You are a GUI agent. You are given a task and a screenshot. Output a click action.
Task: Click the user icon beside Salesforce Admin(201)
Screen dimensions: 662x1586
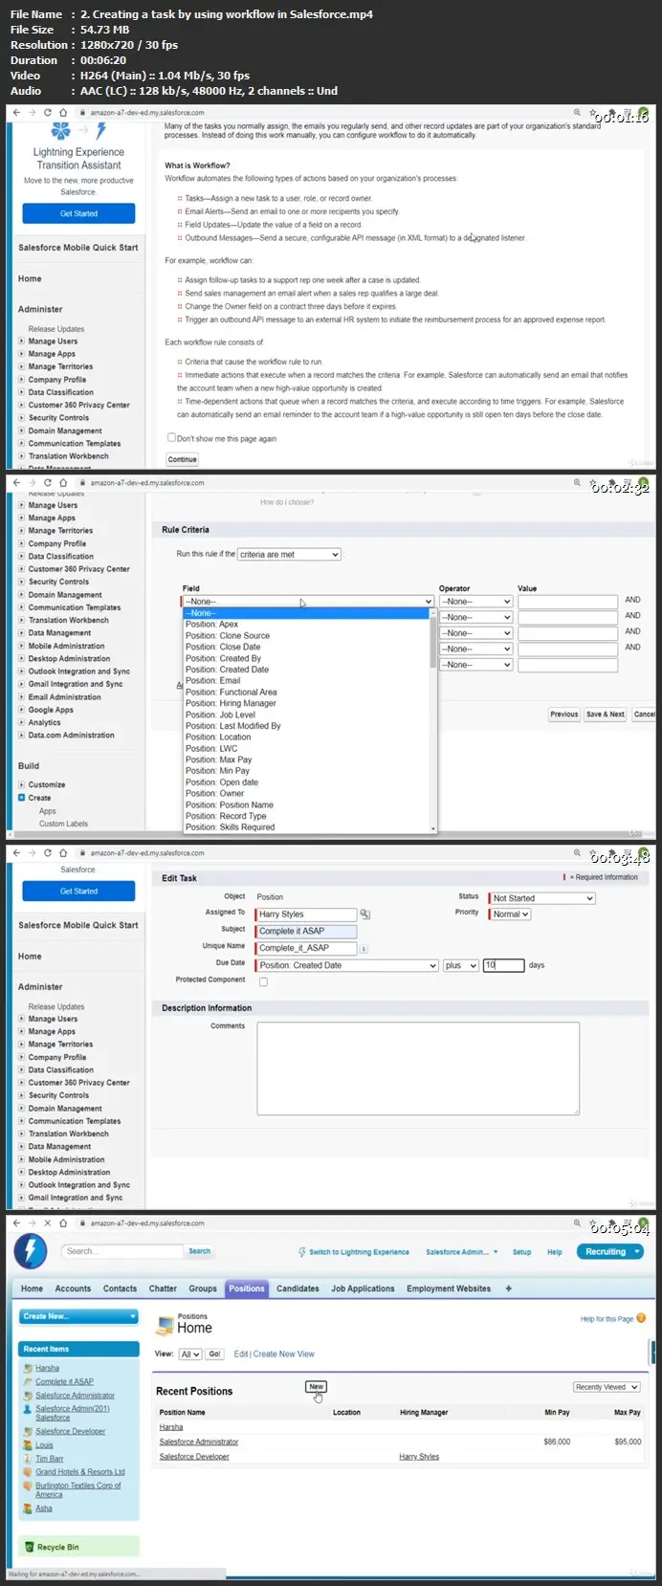tap(27, 1409)
